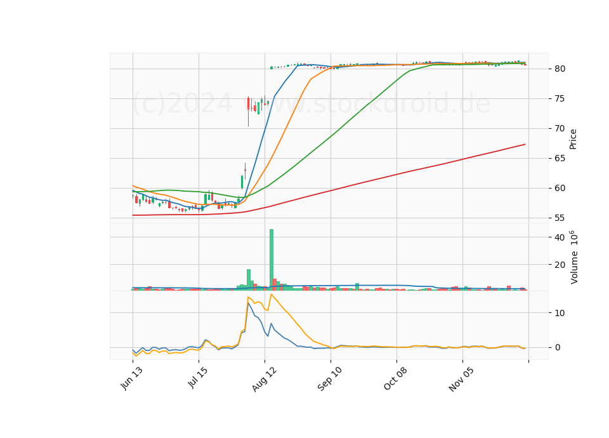609x438 pixels.
Task: Select the 40 volume tick label
Action: tap(560, 237)
